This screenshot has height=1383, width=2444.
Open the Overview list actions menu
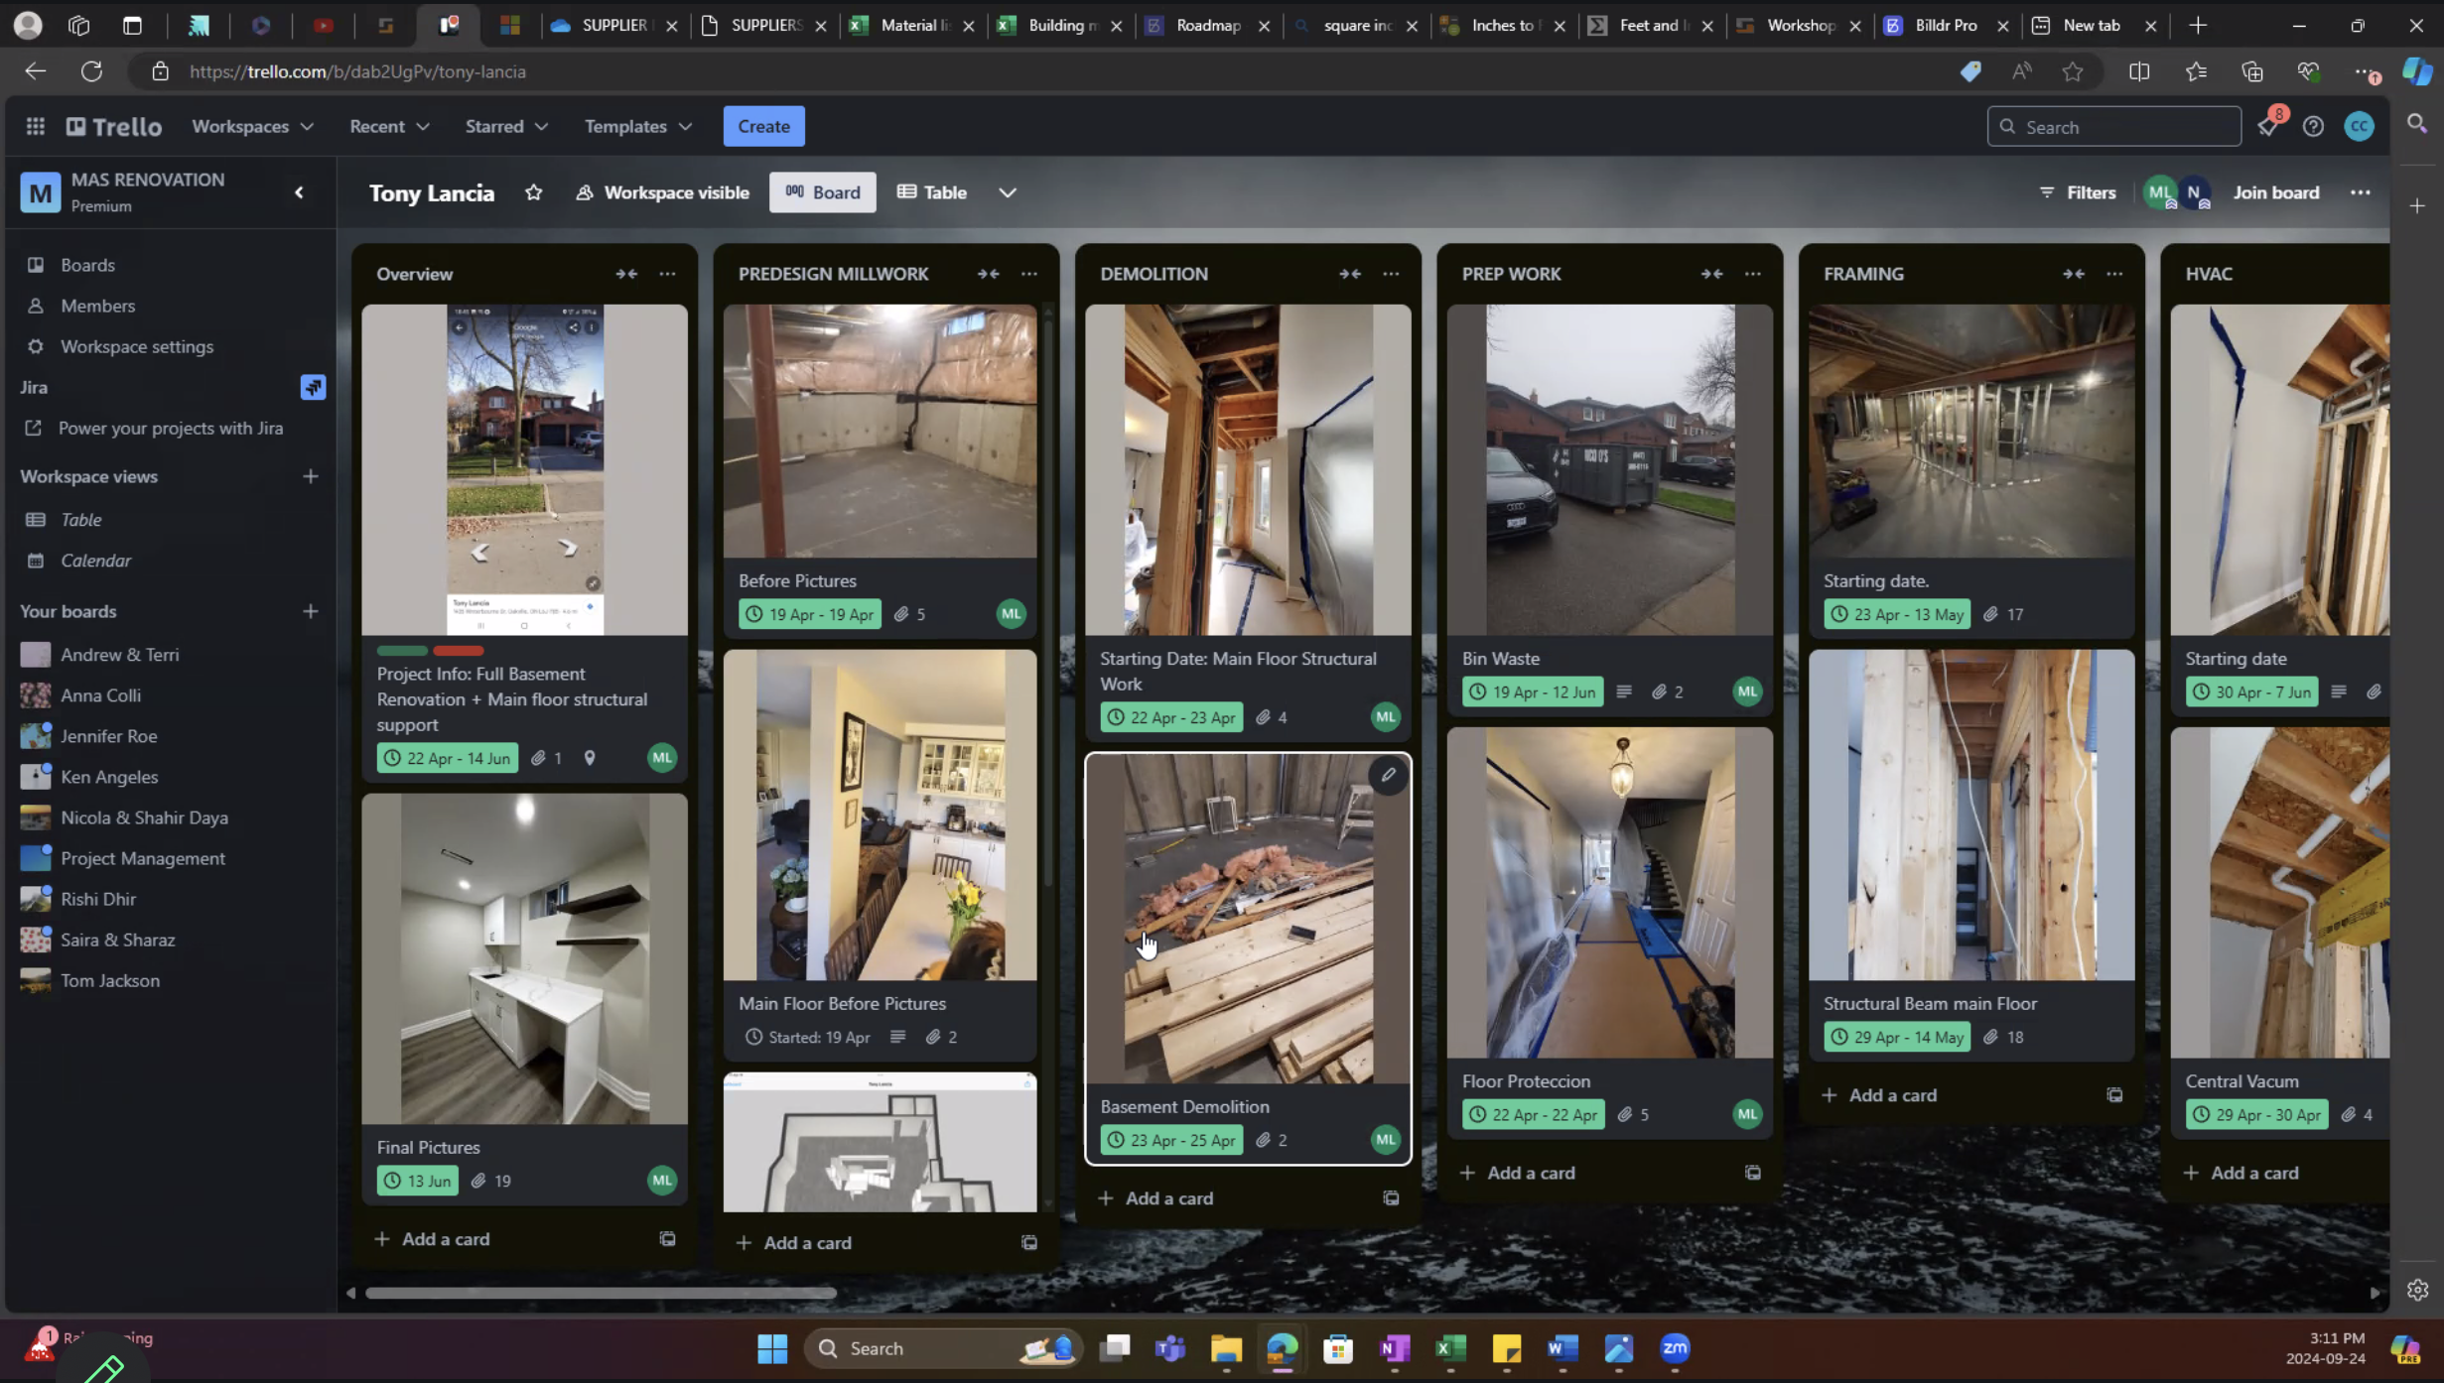(x=667, y=274)
